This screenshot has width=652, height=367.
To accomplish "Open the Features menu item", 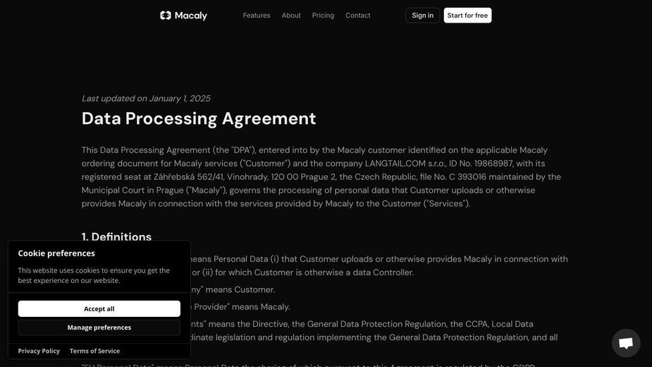I will pos(257,16).
